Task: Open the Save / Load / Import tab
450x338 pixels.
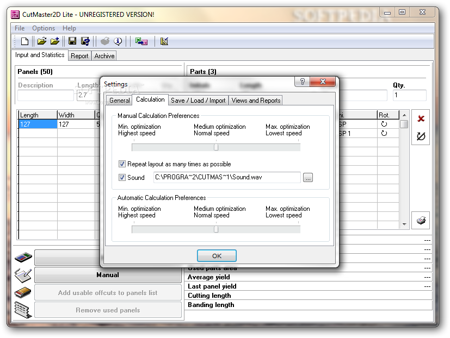Action: pyautogui.click(x=198, y=101)
